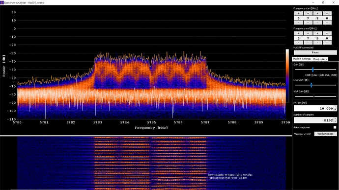Click the waterfall display below the spectrum
339x190 pixels.
click(151, 163)
